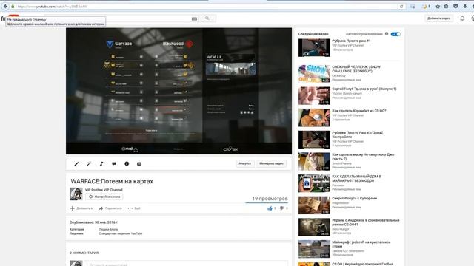Screen dimensions: 474x266
Task: Open the audio music note icon
Action: pyautogui.click(x=101, y=164)
